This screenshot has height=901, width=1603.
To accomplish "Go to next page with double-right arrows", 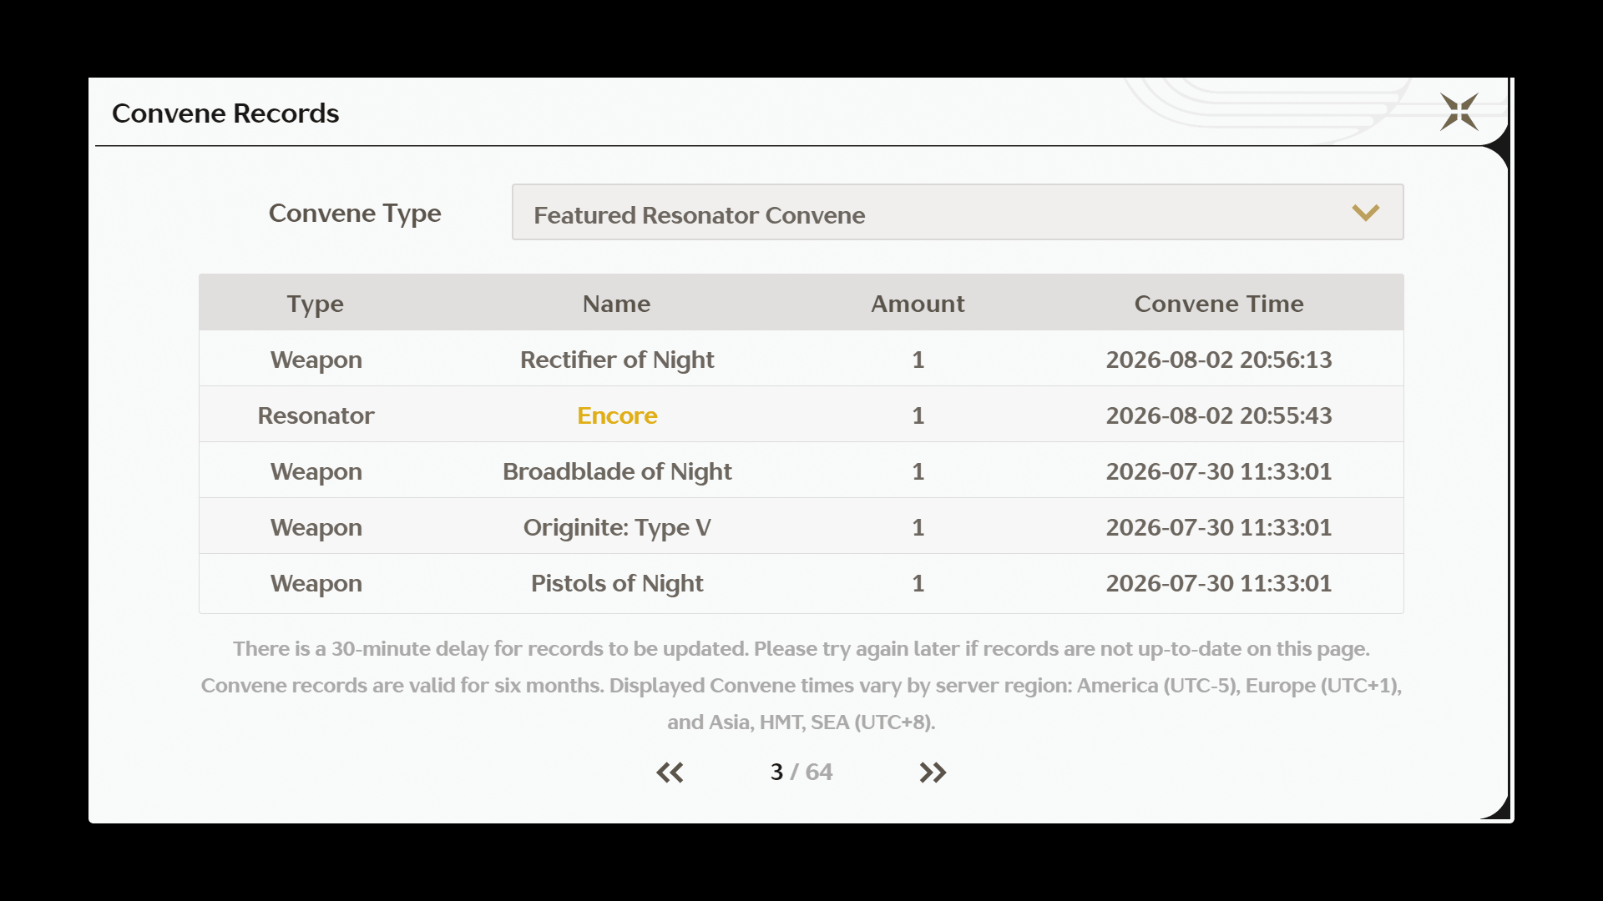I will click(x=933, y=773).
